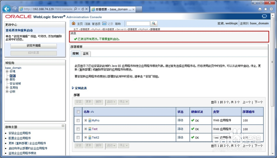Click the address bar stop X icon

86,9
